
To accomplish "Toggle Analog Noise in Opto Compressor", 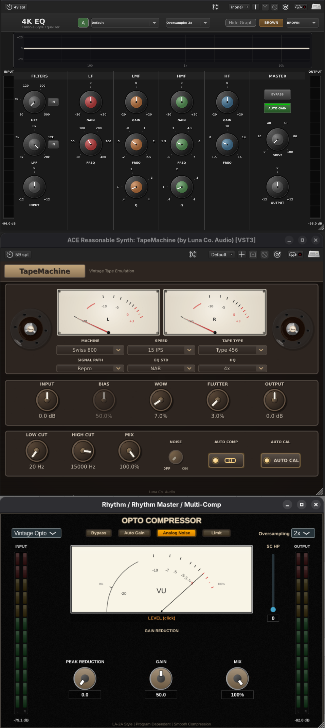I will click(x=176, y=533).
